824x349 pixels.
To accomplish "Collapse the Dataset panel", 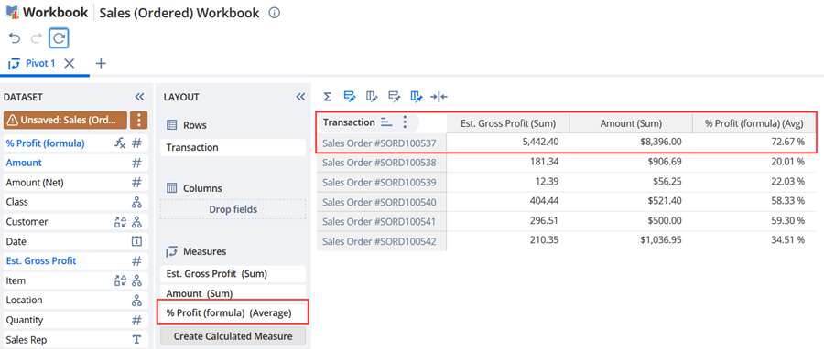I will (x=139, y=97).
